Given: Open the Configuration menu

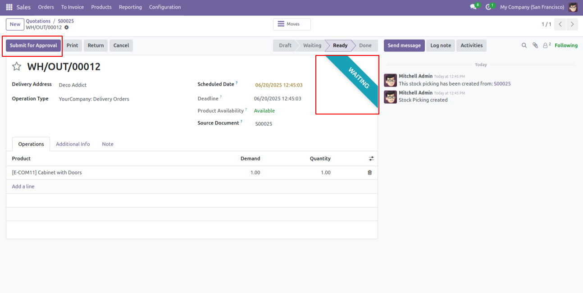Looking at the screenshot, I should 165,7.
